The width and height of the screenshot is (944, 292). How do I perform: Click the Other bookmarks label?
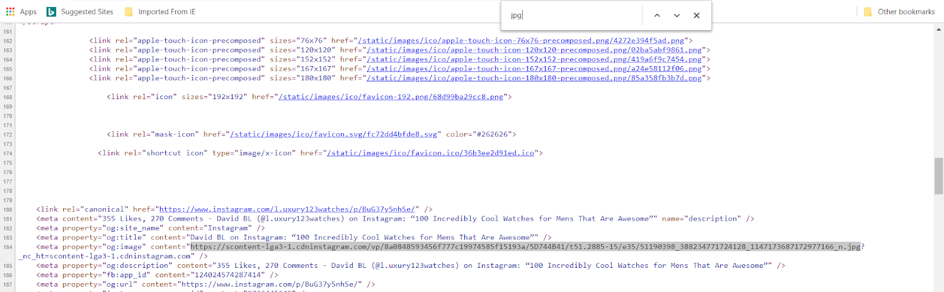coord(906,12)
